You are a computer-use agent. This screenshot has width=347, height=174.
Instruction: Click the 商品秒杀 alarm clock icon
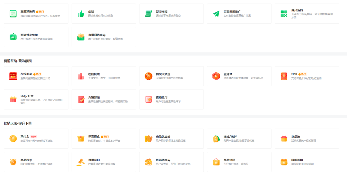point(13,162)
